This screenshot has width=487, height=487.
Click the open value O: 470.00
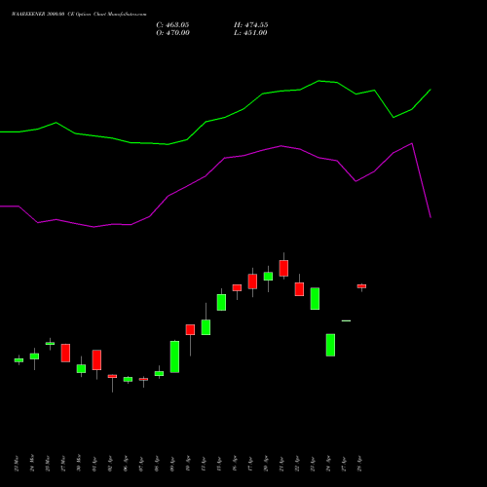(172, 33)
